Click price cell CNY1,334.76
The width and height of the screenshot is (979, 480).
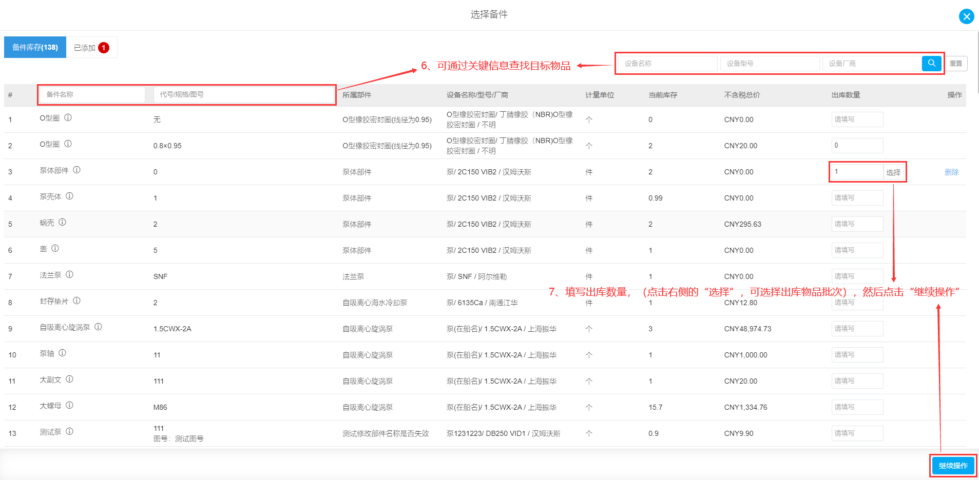(x=745, y=407)
